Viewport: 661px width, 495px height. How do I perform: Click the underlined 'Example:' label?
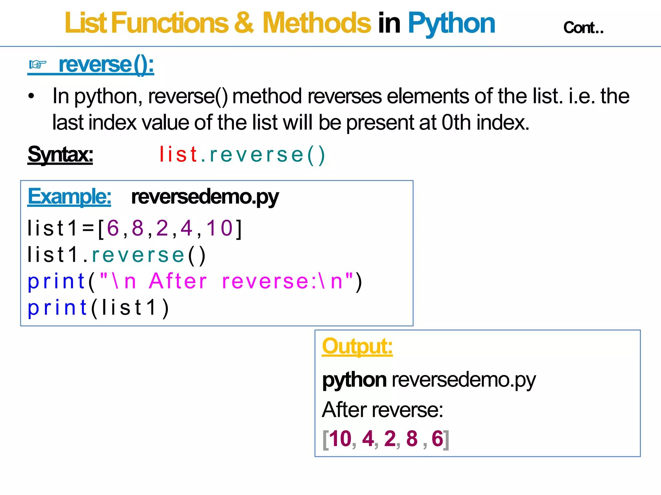[x=69, y=197]
